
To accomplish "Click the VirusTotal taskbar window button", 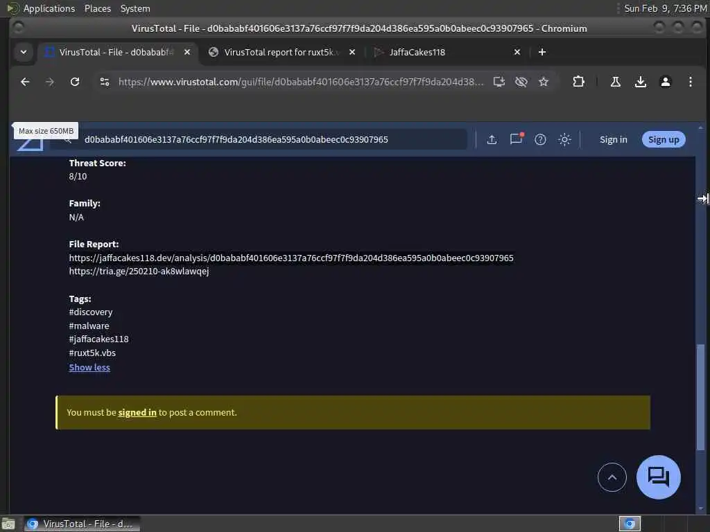I will point(82,524).
